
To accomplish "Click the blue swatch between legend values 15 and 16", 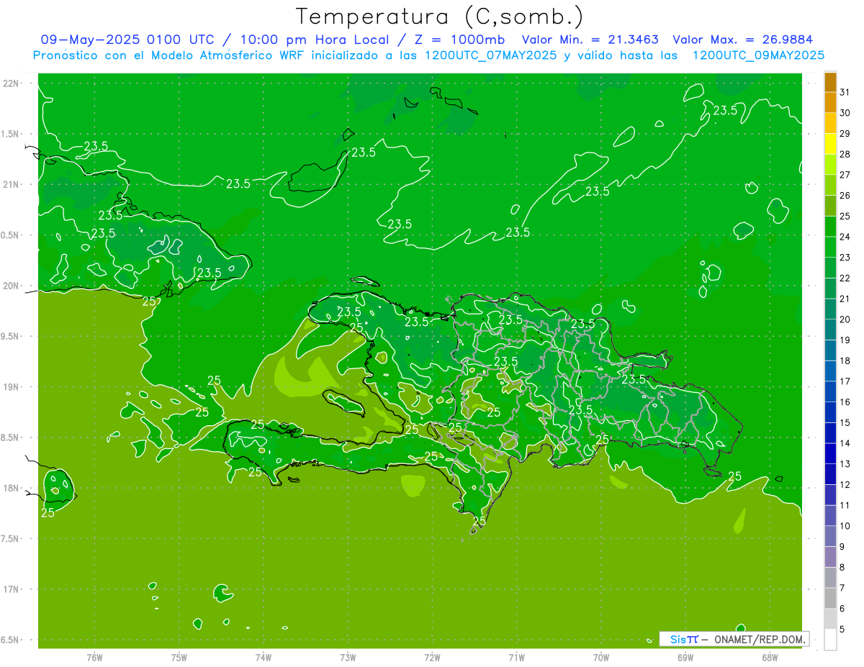I will [x=830, y=412].
